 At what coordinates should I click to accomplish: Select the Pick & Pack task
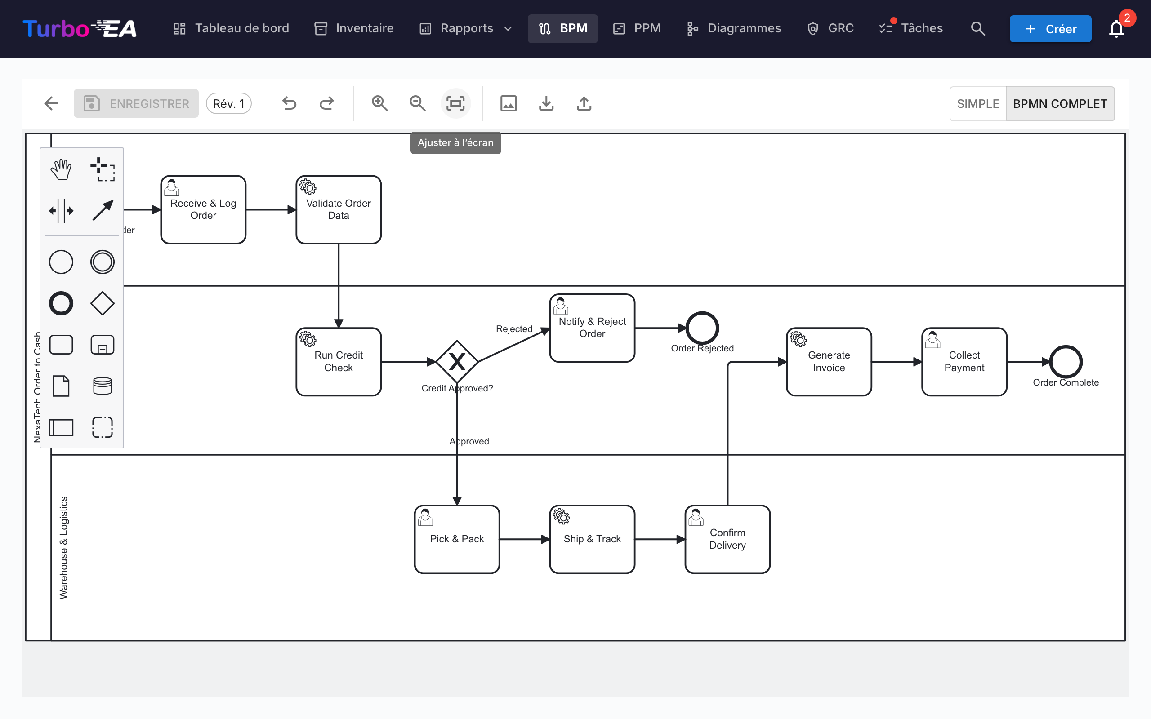pos(457,539)
